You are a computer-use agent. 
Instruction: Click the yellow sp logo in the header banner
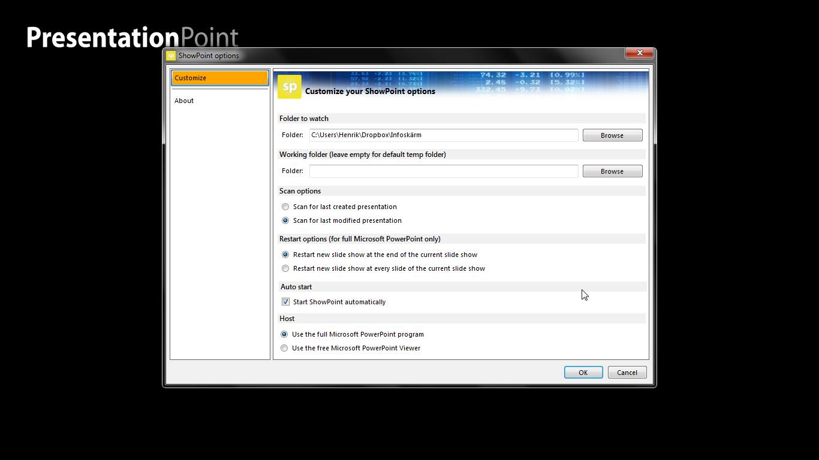coord(289,87)
